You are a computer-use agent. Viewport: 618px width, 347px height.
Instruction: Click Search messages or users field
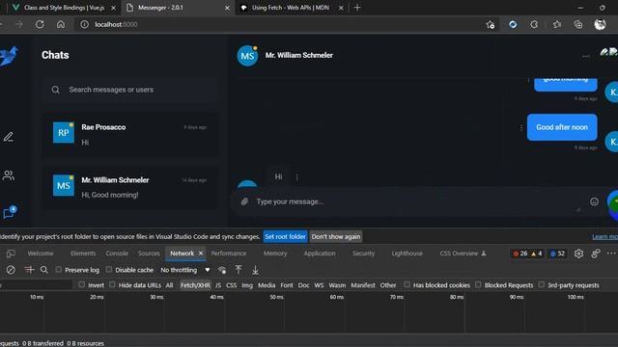click(129, 90)
